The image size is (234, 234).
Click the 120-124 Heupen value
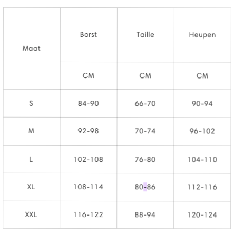click(202, 215)
